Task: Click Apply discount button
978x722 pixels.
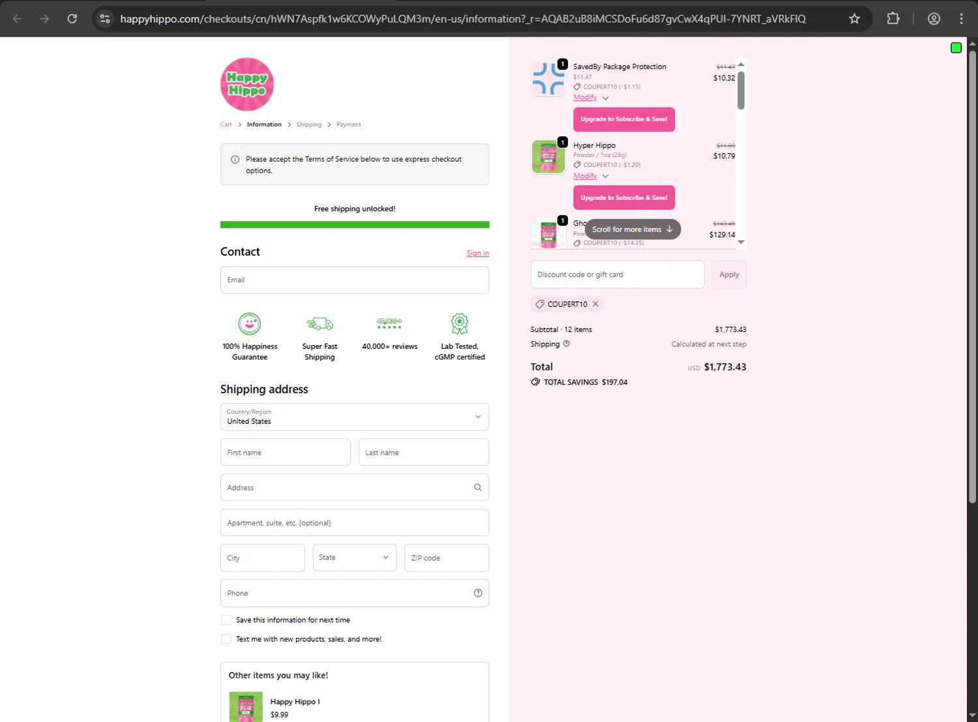Action: pos(729,275)
